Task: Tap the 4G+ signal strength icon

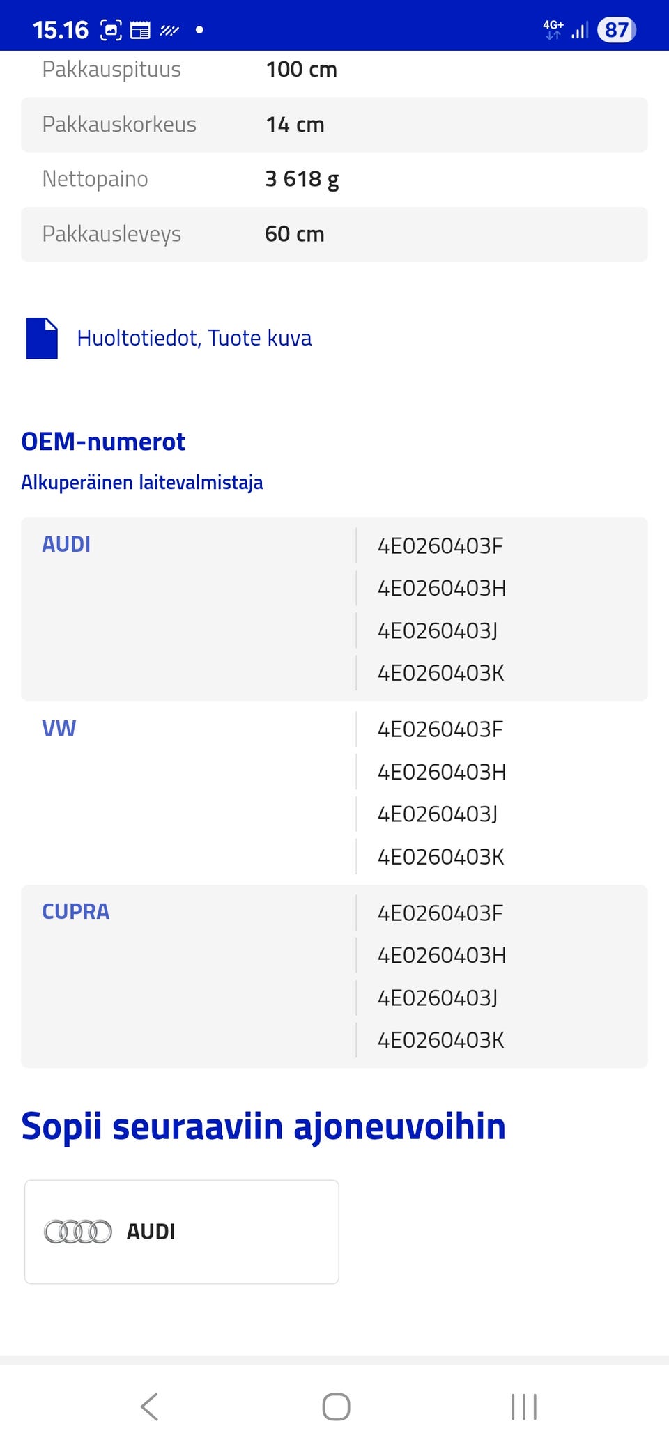Action: point(566,30)
